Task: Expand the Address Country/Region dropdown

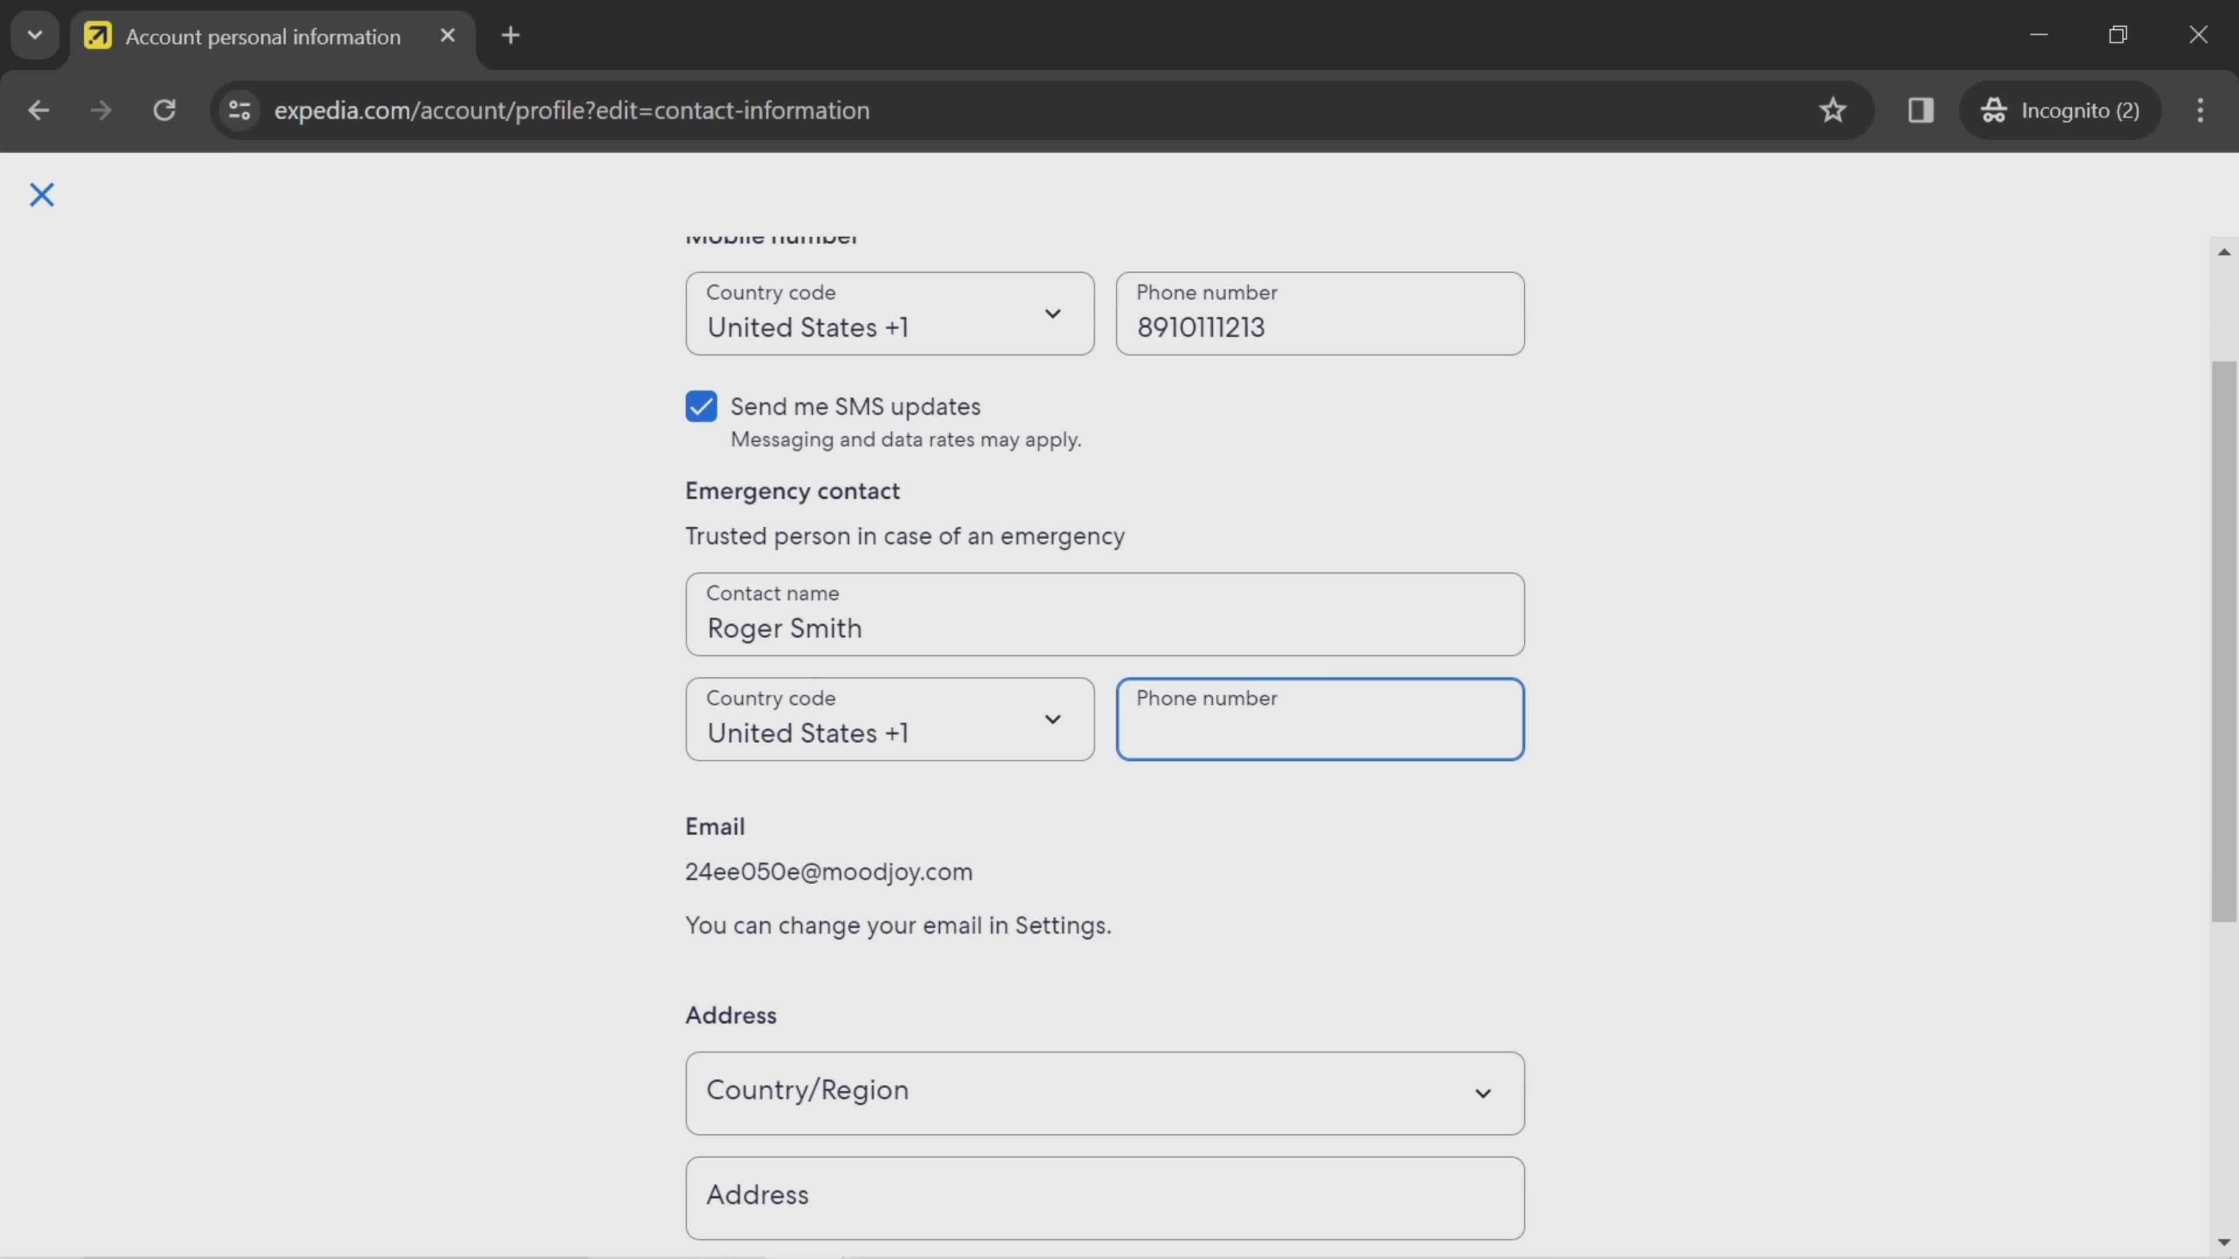Action: pyautogui.click(x=1104, y=1090)
